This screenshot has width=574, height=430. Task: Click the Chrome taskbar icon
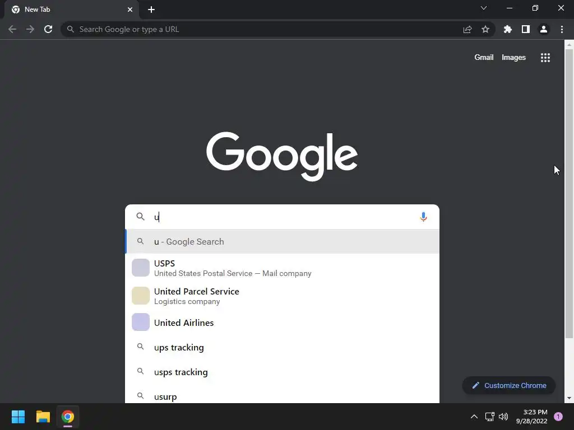(x=68, y=417)
